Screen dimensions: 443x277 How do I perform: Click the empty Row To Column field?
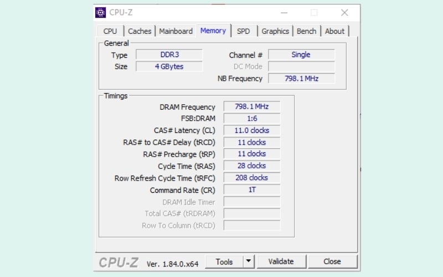(252, 225)
